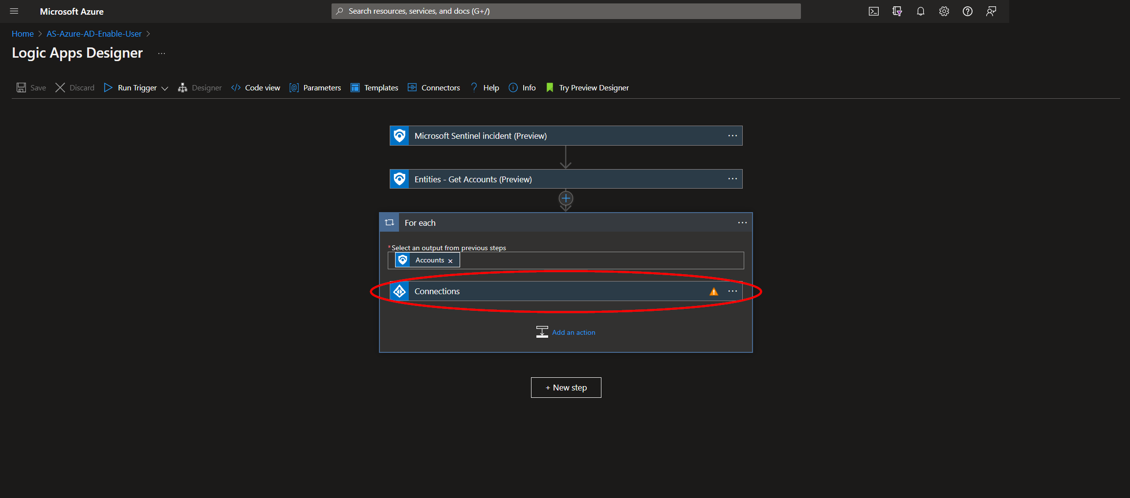
Task: Click the Save toolbar button
Action: [31, 87]
